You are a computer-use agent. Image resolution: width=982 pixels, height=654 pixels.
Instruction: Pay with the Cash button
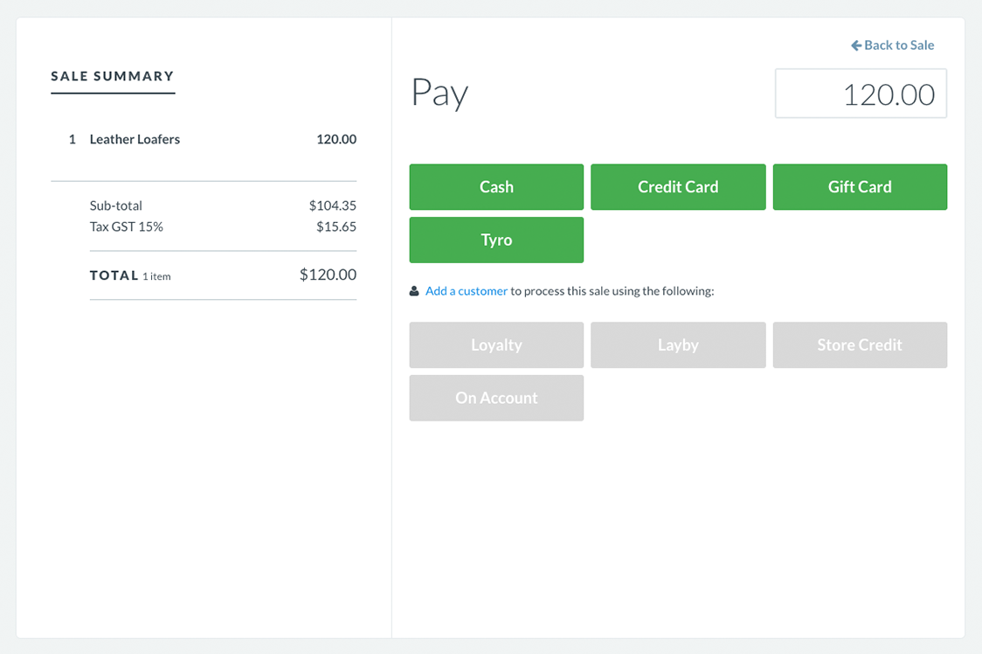(496, 187)
